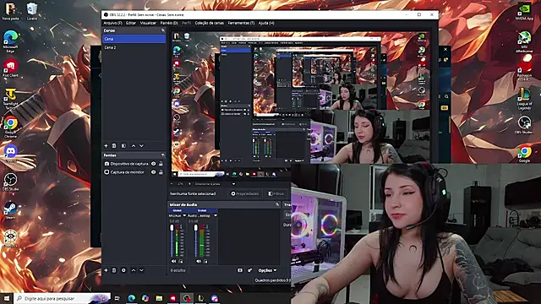The height and width of the screenshot is (304, 541).
Task: Switch to OBS Studio taskbar icon
Action: [x=187, y=298]
